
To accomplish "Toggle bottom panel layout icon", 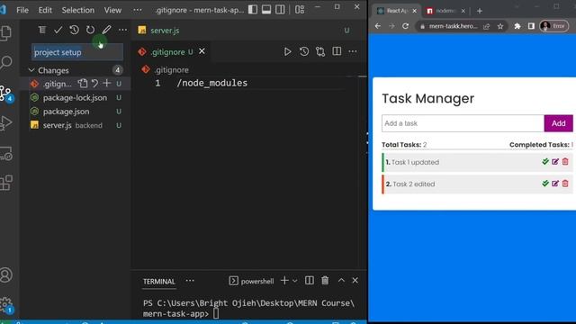I will (x=266, y=10).
